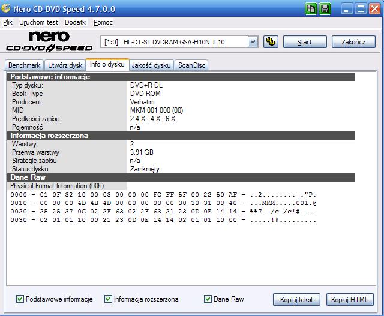Click the 3.91 GB layer break value
This screenshot has height=316, width=384.
pos(142,152)
